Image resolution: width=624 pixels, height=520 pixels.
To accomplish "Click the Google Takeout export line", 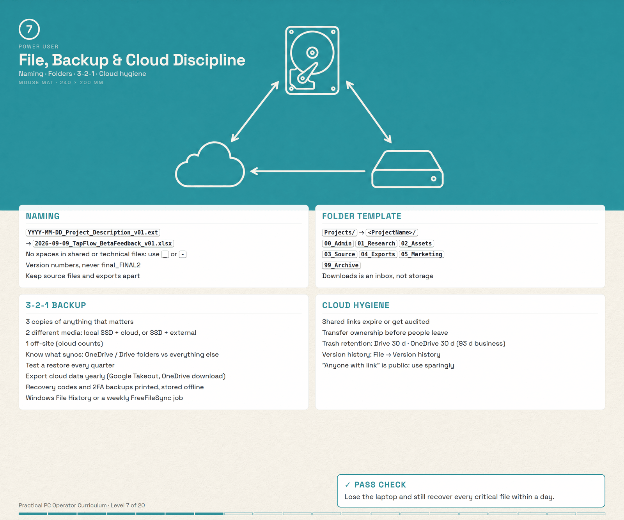I will (126, 376).
